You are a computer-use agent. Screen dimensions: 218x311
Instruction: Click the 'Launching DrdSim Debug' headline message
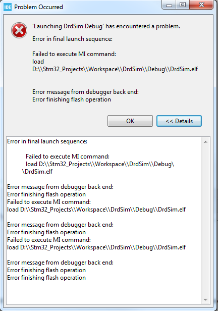pos(106,26)
